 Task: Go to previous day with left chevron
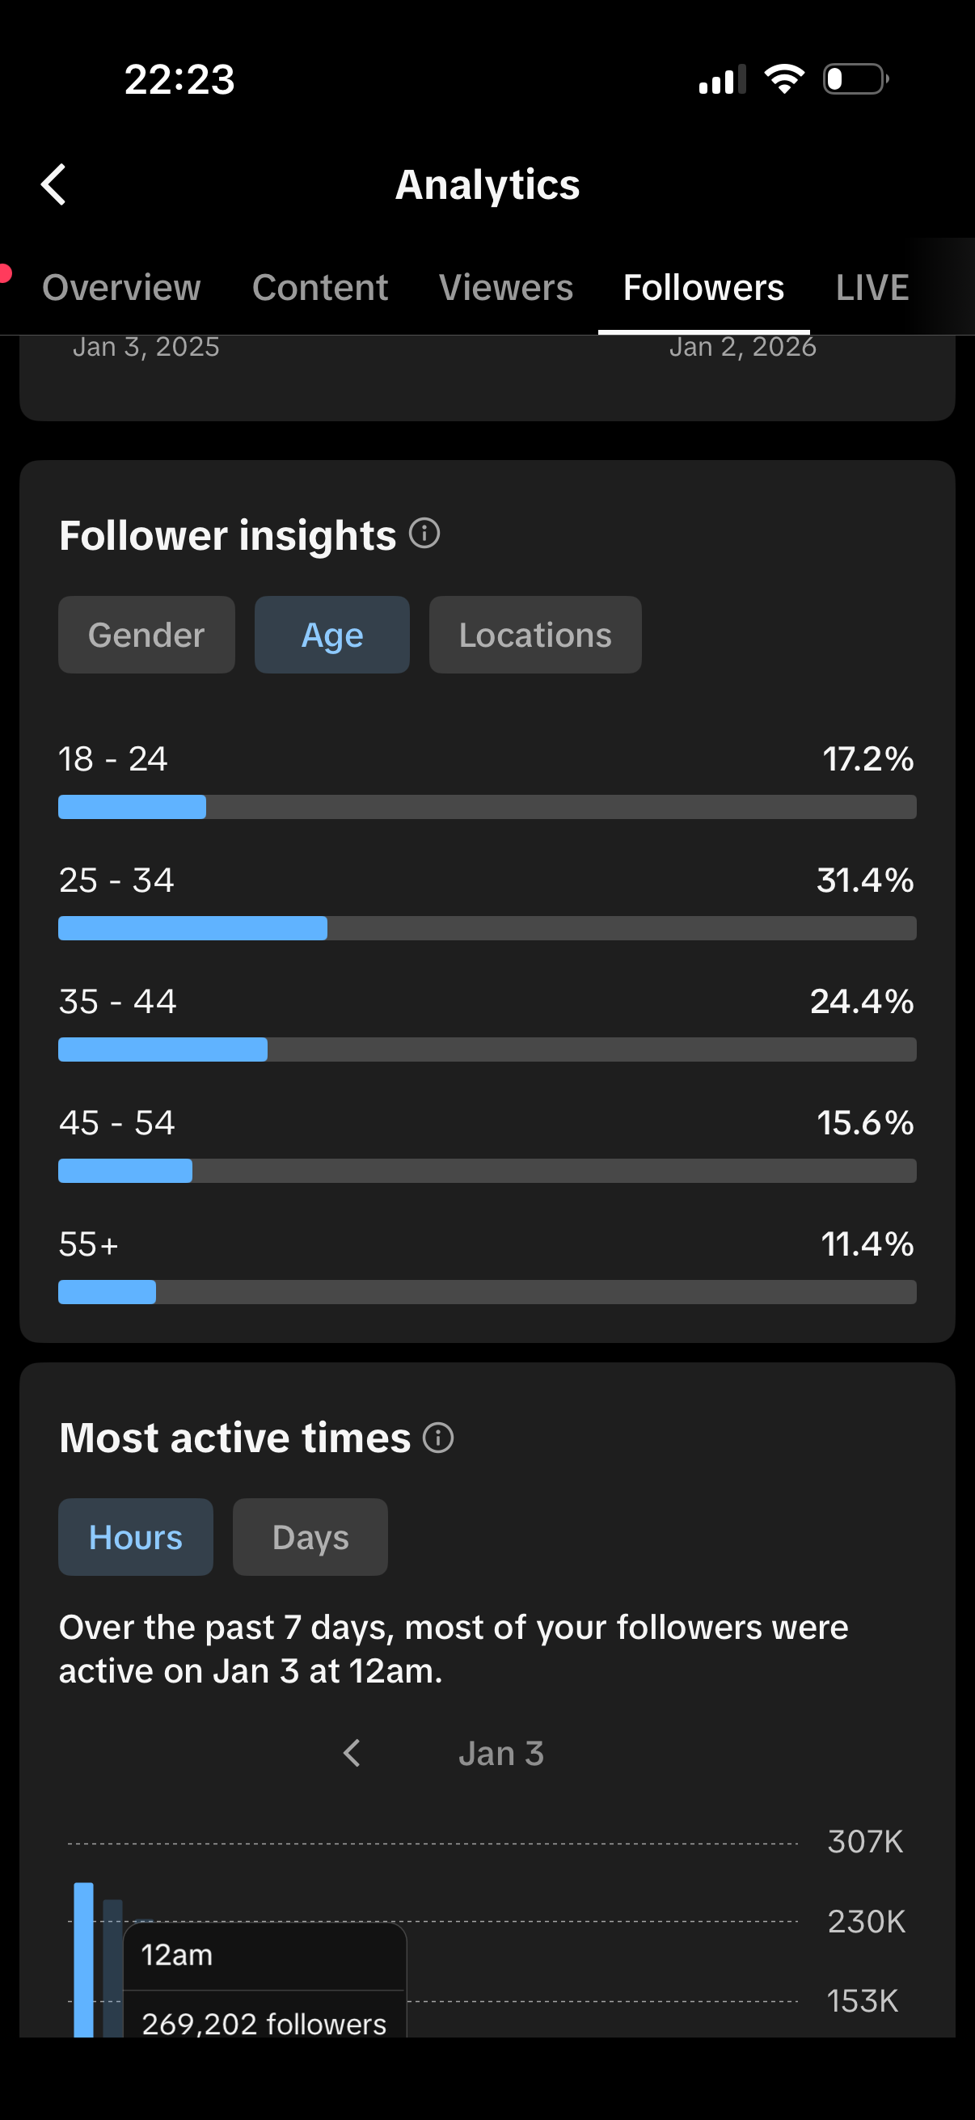(352, 1753)
